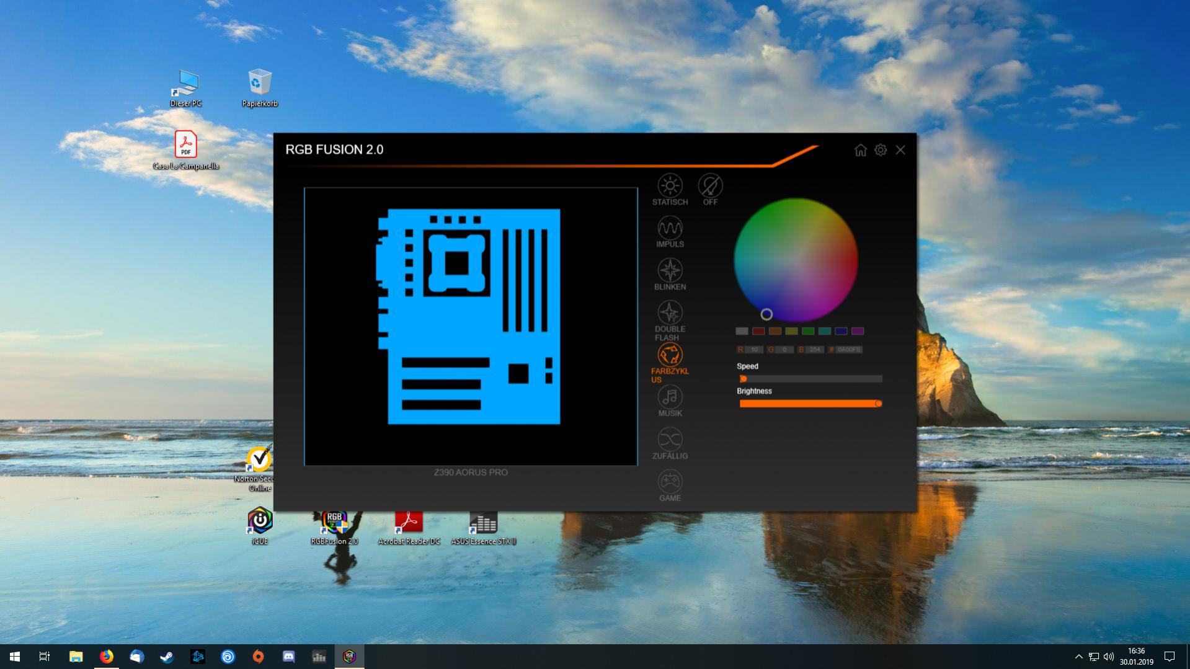Viewport: 1190px width, 669px height.
Task: Select the ASUS Essence STX II shortcut
Action: point(483,528)
